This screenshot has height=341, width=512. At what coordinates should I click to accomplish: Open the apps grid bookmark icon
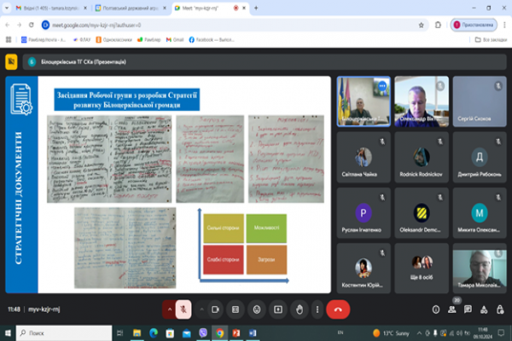point(9,39)
